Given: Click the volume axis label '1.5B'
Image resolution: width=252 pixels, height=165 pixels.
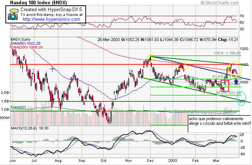Looking at the screenshot, I should (5, 101).
